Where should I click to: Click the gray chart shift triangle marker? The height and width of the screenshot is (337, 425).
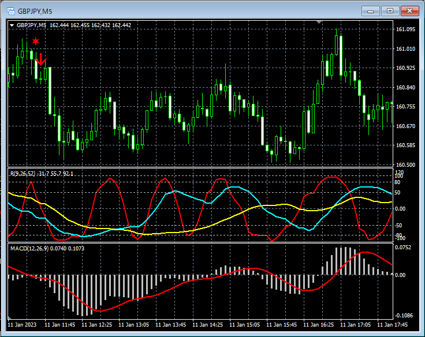319,22
